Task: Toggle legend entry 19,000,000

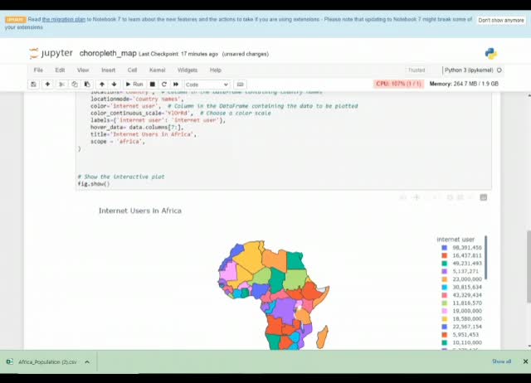Action: (461, 311)
